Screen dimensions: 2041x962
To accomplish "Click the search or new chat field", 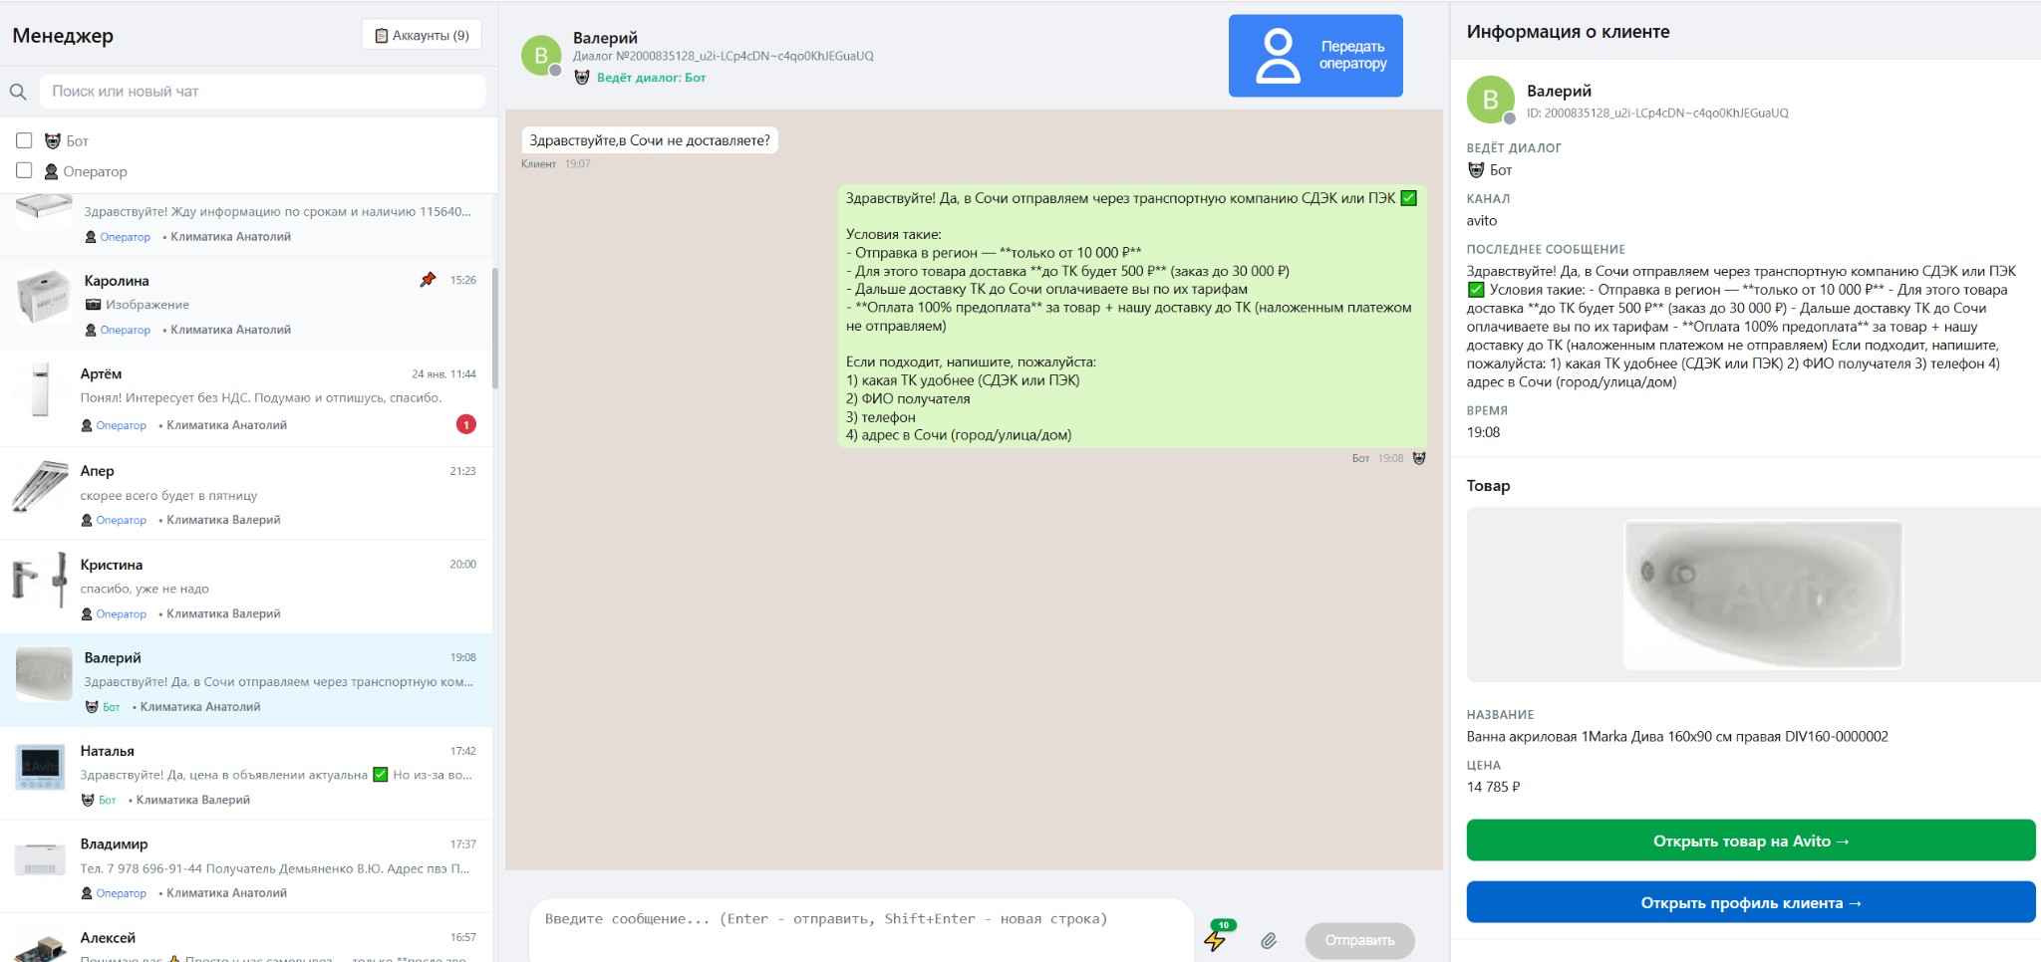I will (262, 92).
